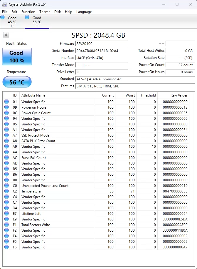Viewport: 197px width, 269px height.
Task: Open the File menu
Action: point(5,12)
